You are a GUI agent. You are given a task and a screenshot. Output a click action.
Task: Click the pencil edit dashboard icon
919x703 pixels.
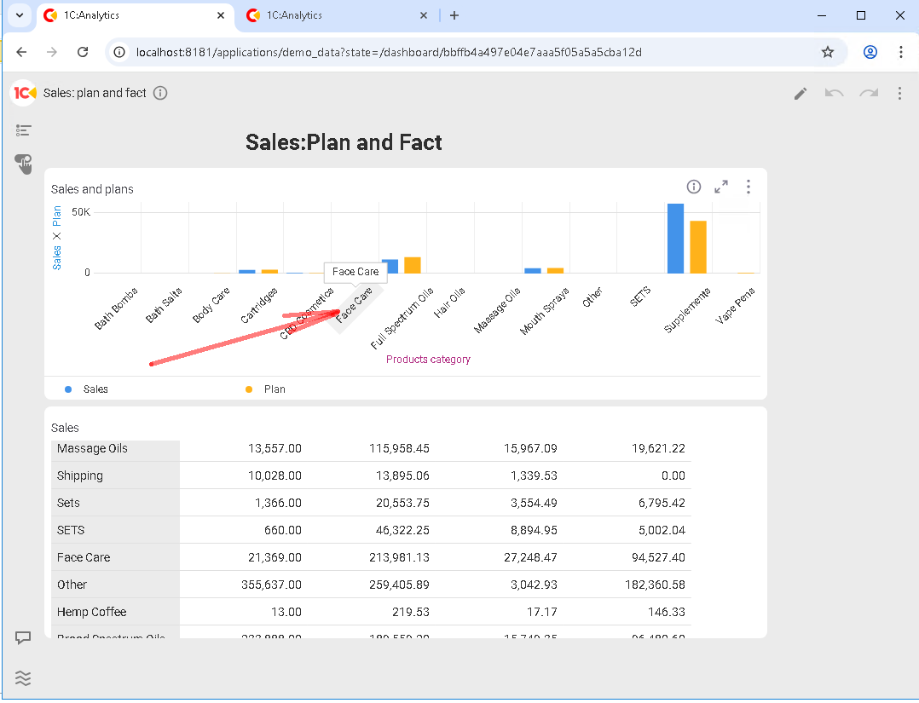800,94
